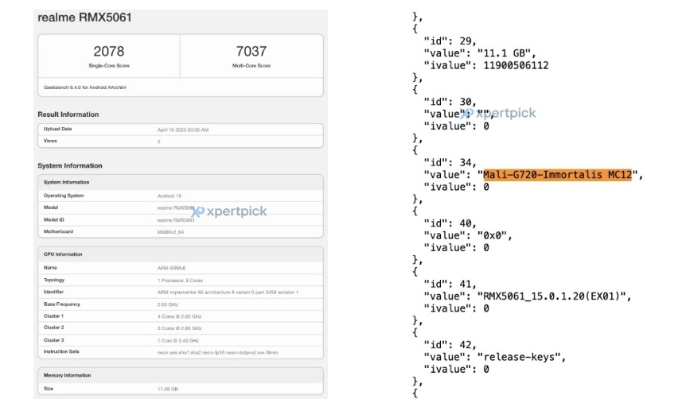Click the JSON line "id": 30
Screen dimensions: 690x403
pyautogui.click(x=450, y=102)
